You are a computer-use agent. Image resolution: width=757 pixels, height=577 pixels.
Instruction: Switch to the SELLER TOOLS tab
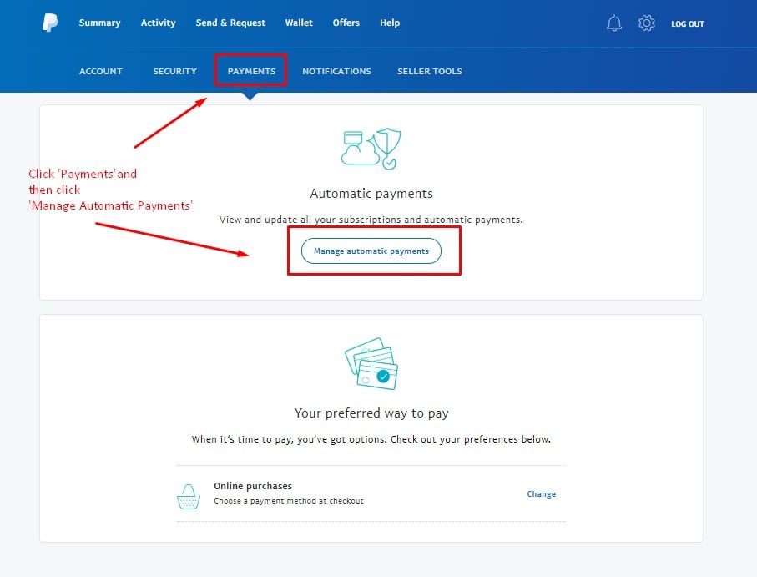430,72
